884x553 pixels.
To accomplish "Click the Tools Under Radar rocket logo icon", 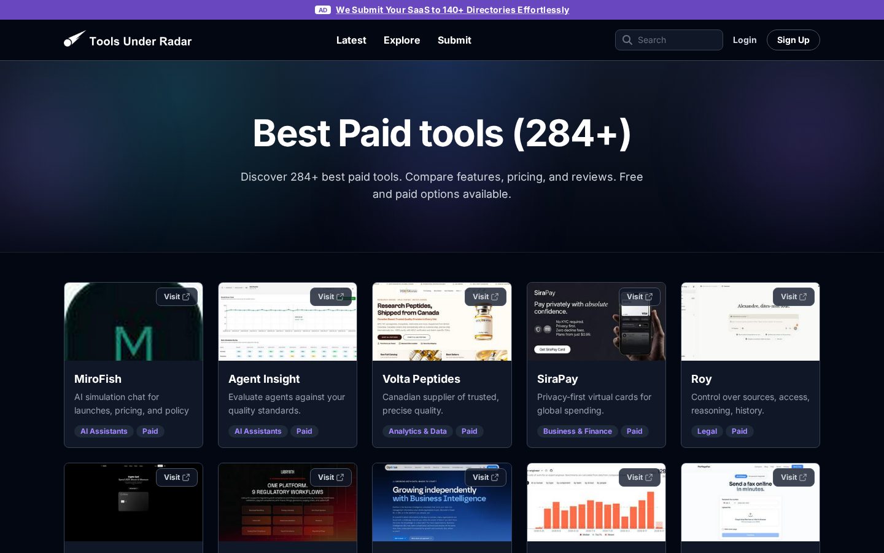I will pyautogui.click(x=75, y=39).
